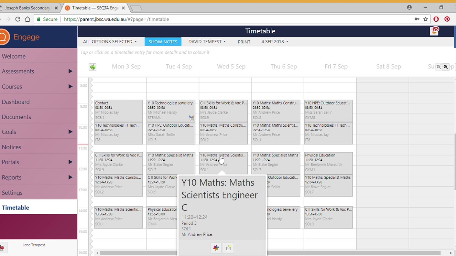The height and width of the screenshot is (256, 456).
Task: Click the Print button
Action: point(244,42)
